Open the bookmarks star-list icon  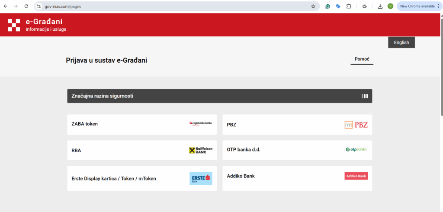coord(364,6)
